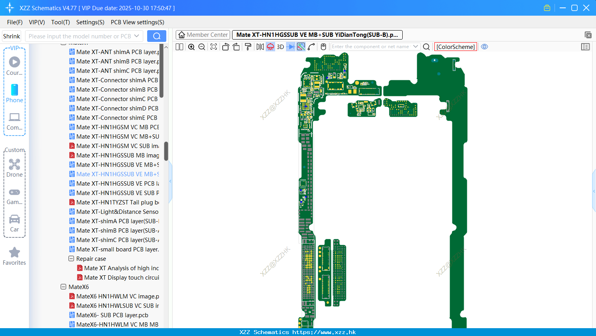The width and height of the screenshot is (596, 336).
Task: Collapse the Repair case folder
Action: click(71, 258)
